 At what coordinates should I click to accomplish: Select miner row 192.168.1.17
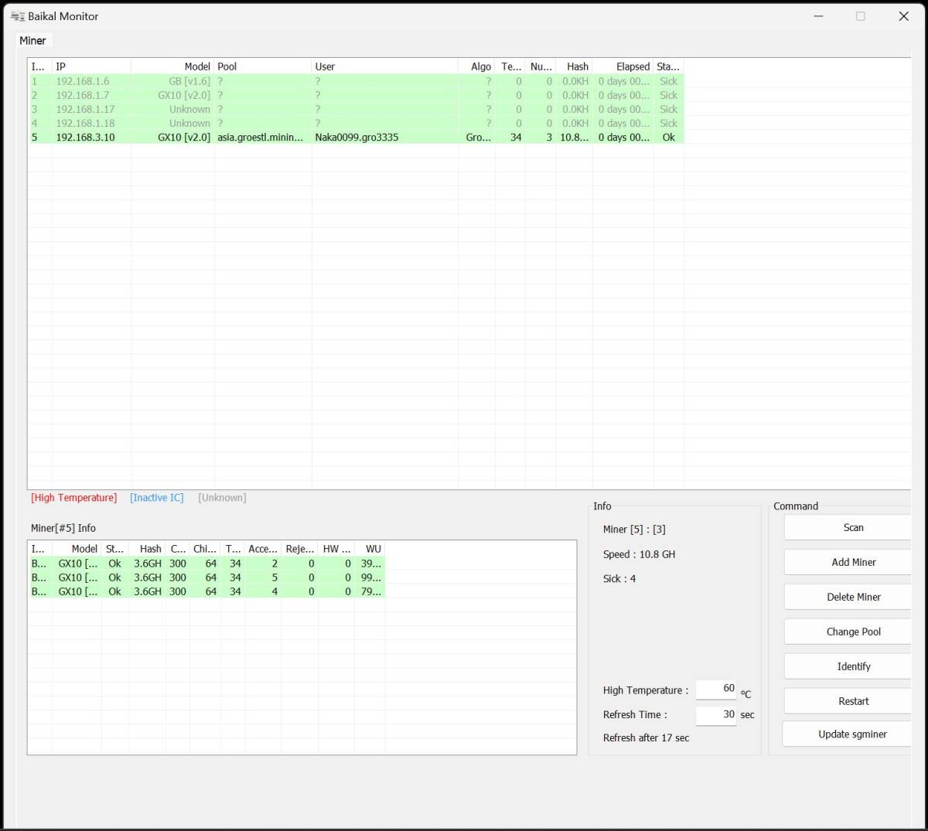356,109
